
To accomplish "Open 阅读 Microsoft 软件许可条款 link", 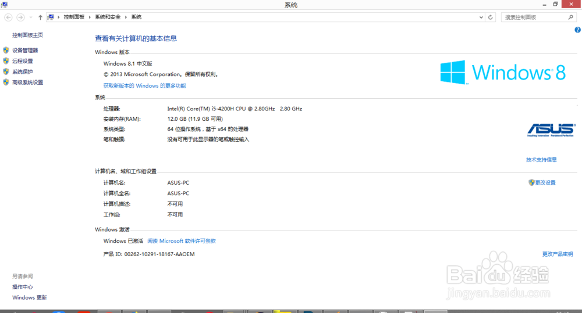I will [x=182, y=241].
